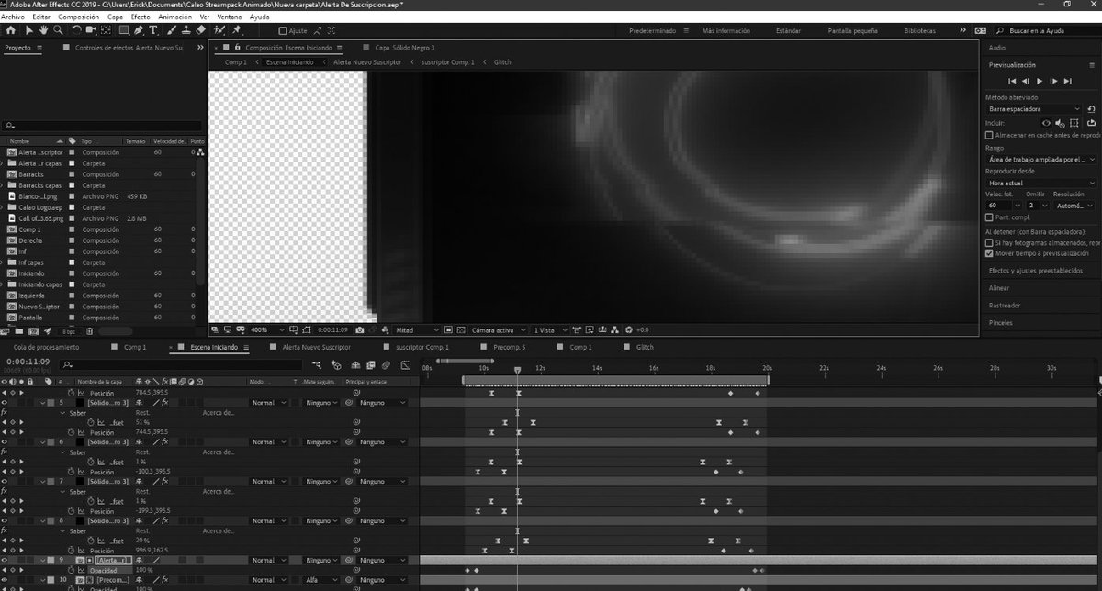
Task: Select the Zoom magnifier tool
Action: pos(58,29)
